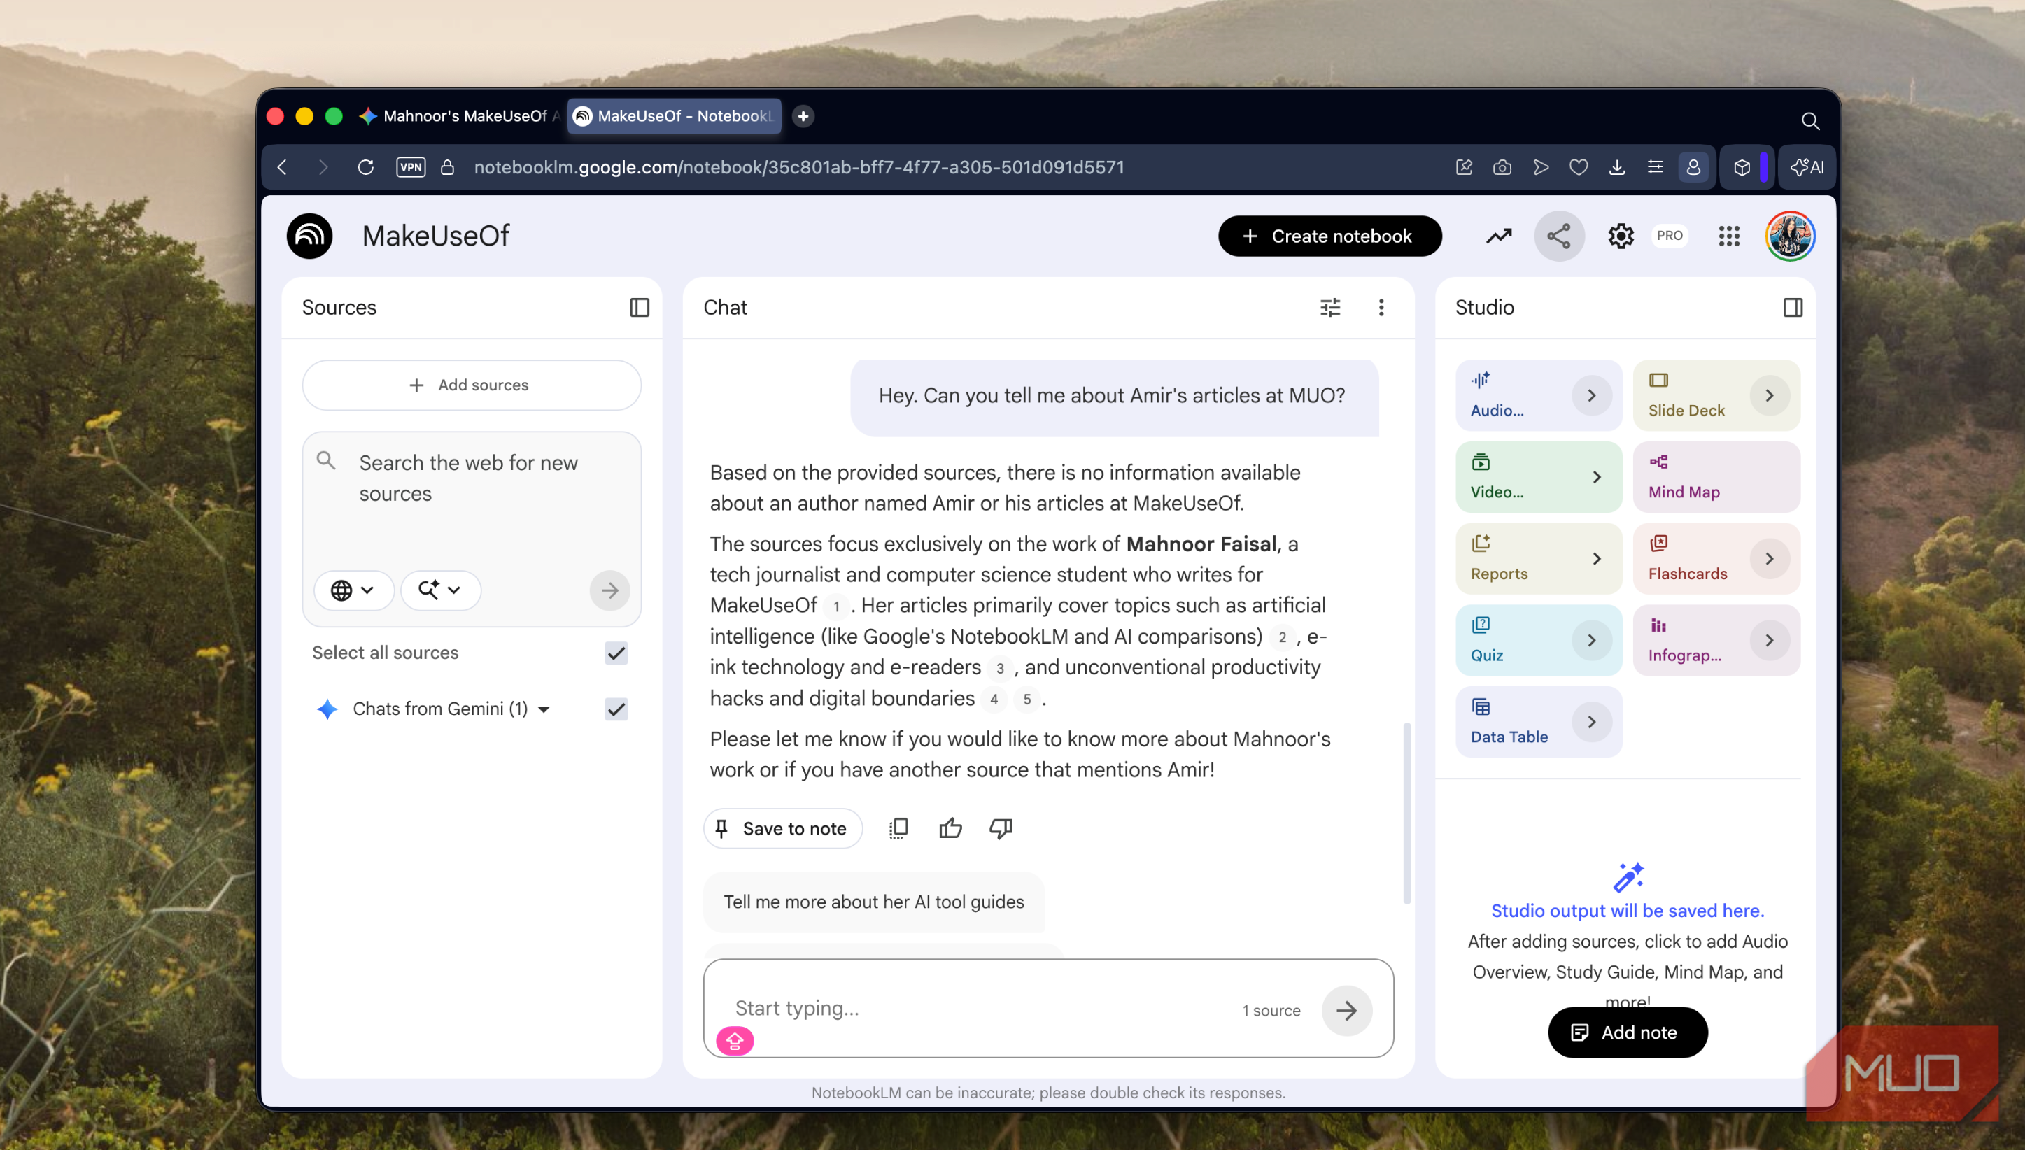Click the PRO badge
This screenshot has width=2025, height=1150.
tap(1669, 235)
